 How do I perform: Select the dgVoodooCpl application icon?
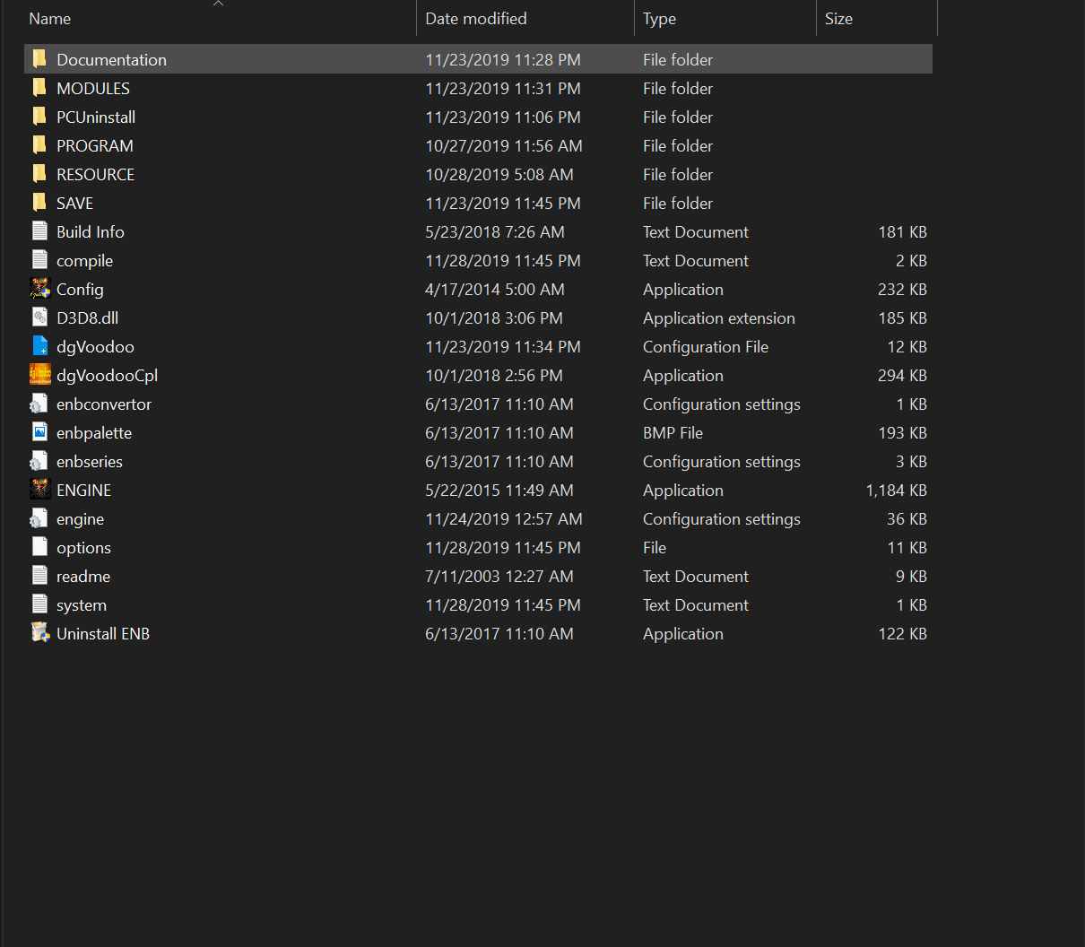(x=39, y=375)
